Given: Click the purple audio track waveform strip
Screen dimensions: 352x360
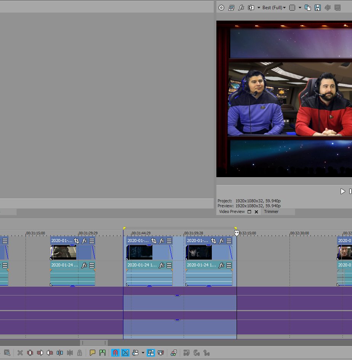Looking at the screenshot, I should [176, 299].
